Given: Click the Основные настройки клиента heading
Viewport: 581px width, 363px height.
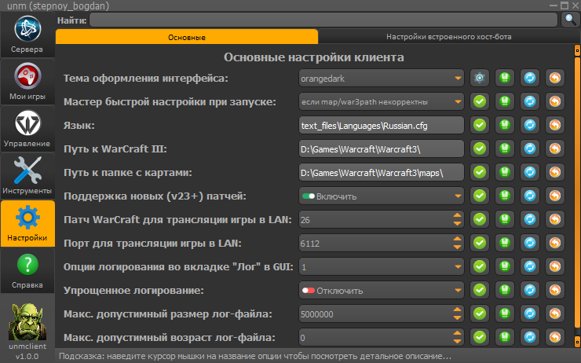Looking at the screenshot, I should click(314, 57).
